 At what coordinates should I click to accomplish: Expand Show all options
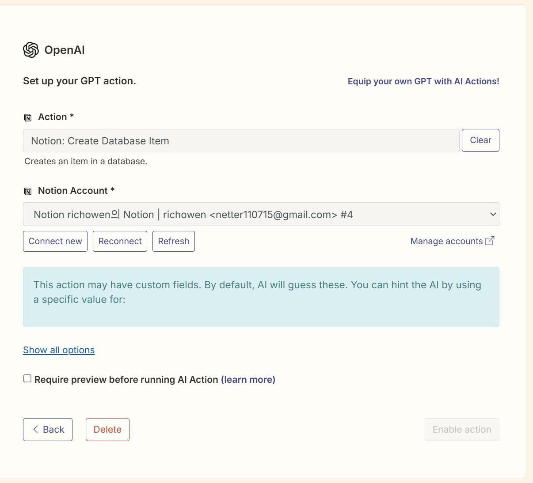click(59, 350)
